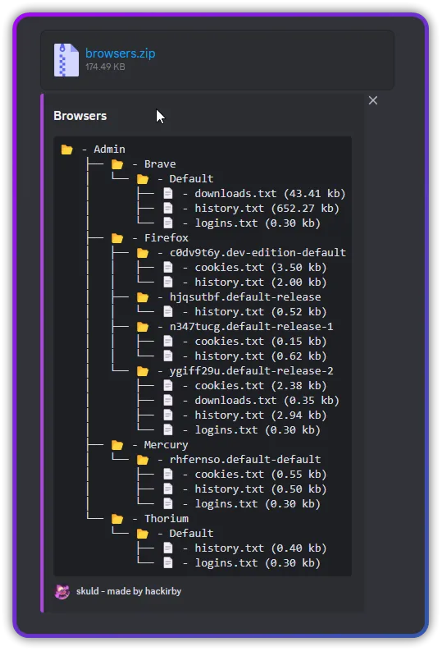
Task: Click the downloads.txt (0.35 kb) entry
Action: coord(267,400)
